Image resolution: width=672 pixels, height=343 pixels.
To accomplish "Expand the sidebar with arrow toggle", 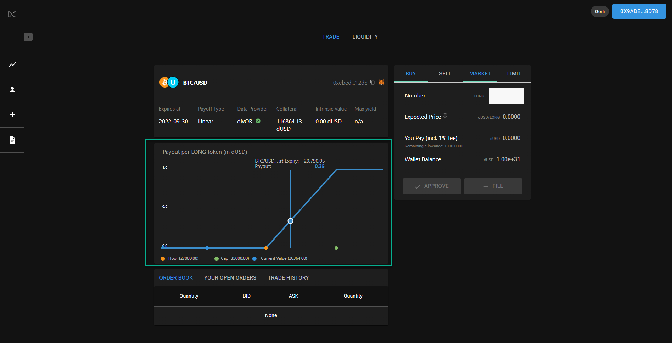I will coord(28,37).
